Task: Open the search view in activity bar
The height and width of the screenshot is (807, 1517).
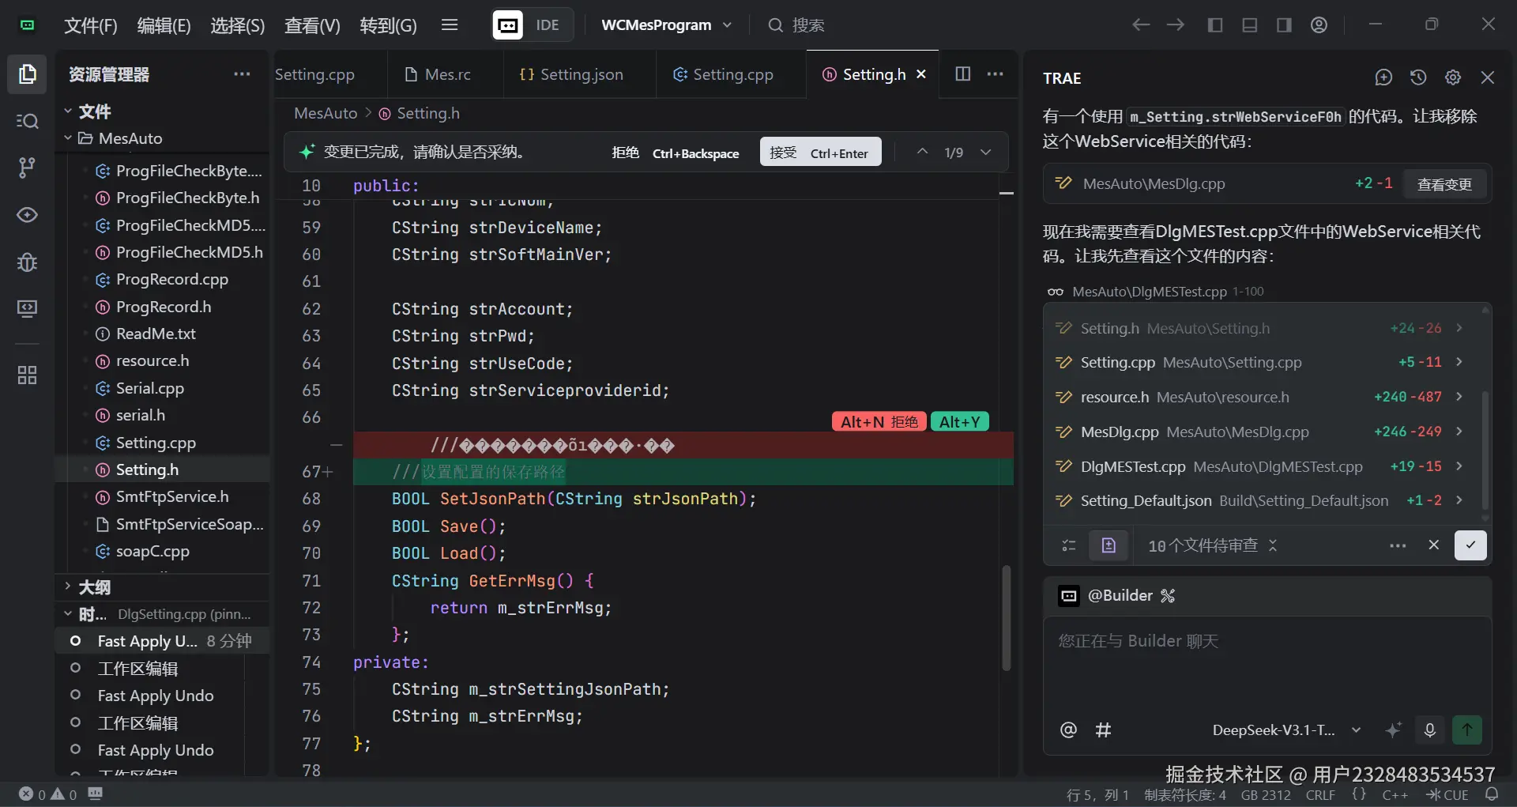Action: (27, 121)
